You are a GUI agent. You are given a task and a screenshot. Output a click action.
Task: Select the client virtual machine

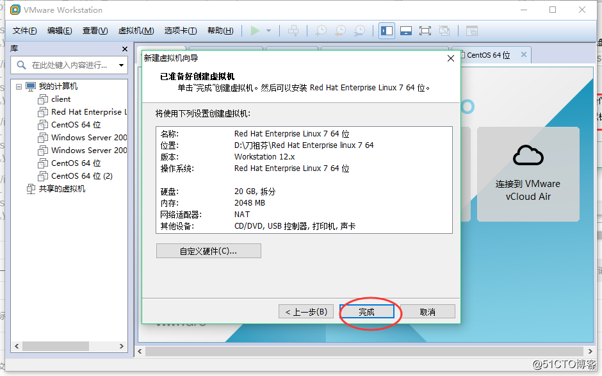point(61,99)
